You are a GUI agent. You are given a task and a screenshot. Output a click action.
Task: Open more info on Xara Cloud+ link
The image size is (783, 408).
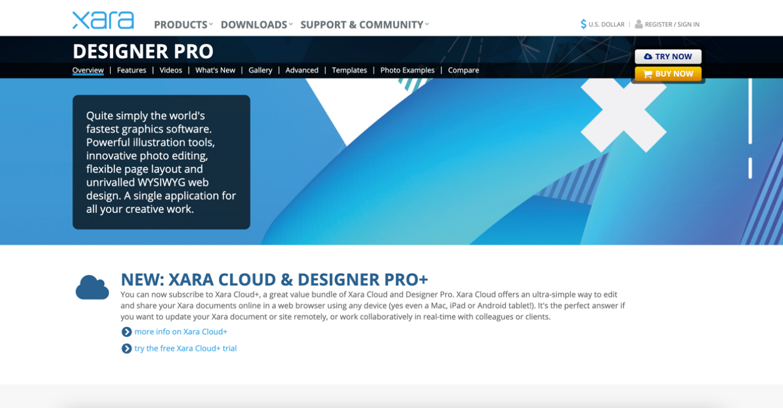[x=181, y=332]
